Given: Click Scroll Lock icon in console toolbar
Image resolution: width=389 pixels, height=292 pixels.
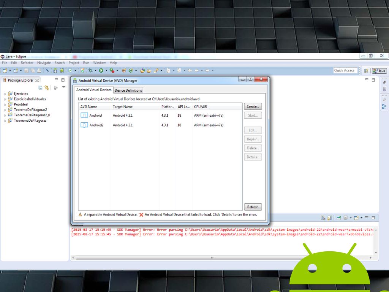Looking at the screenshot, I should pos(329,218).
